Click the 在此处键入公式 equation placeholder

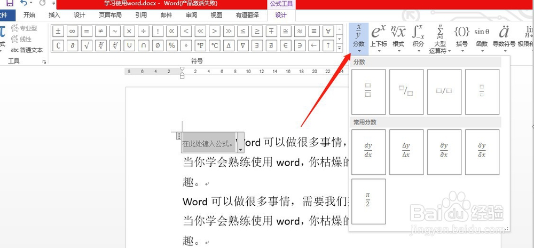click(209, 143)
